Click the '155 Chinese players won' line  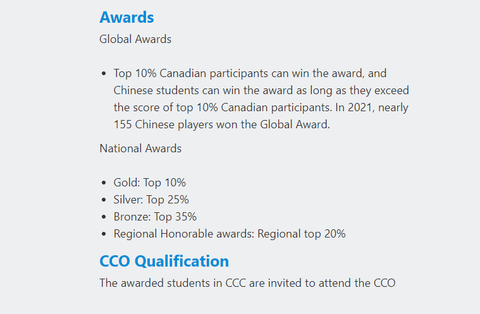coord(221,124)
